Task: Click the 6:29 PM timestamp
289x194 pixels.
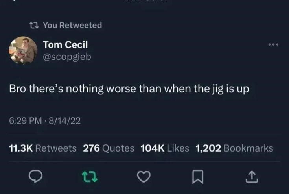Action: (x=26, y=121)
